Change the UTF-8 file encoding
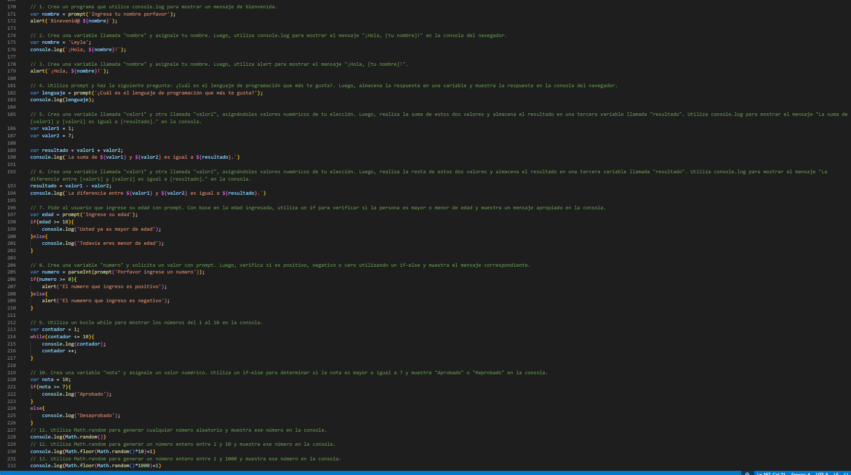851x475 pixels. (x=822, y=473)
